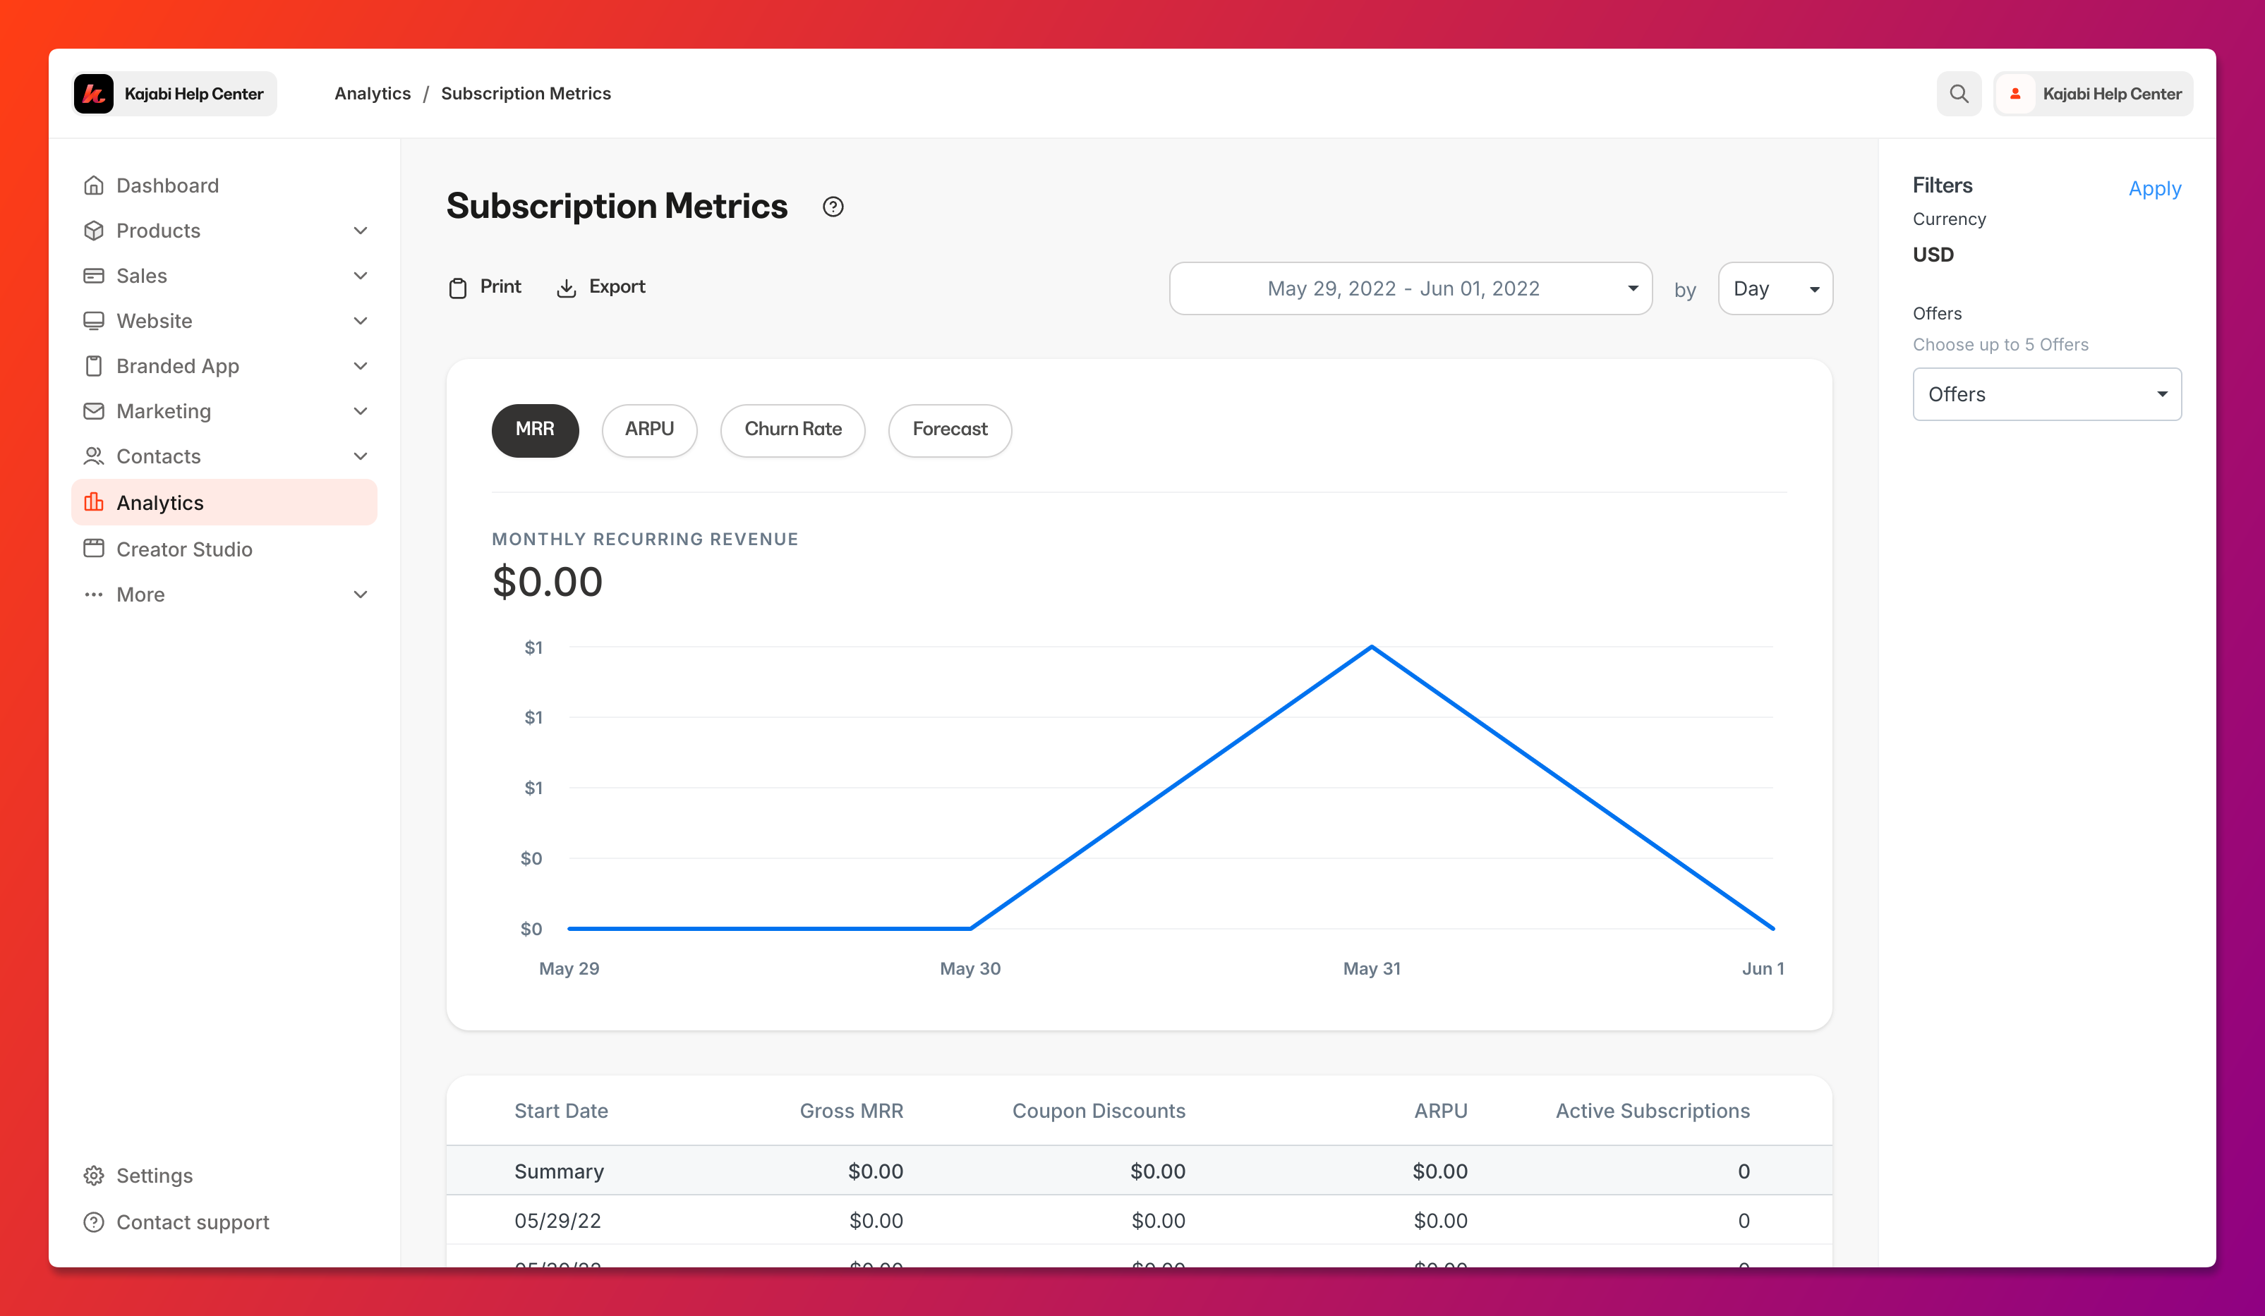This screenshot has height=1316, width=2265.
Task: Expand the Branded App chevron
Action: click(x=361, y=365)
